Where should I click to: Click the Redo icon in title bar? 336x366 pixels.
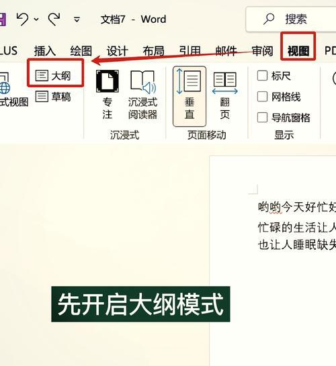(54, 19)
